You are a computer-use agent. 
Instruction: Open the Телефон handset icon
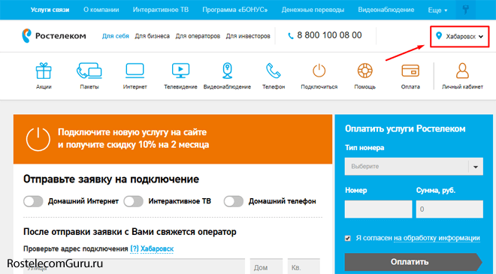(274, 71)
